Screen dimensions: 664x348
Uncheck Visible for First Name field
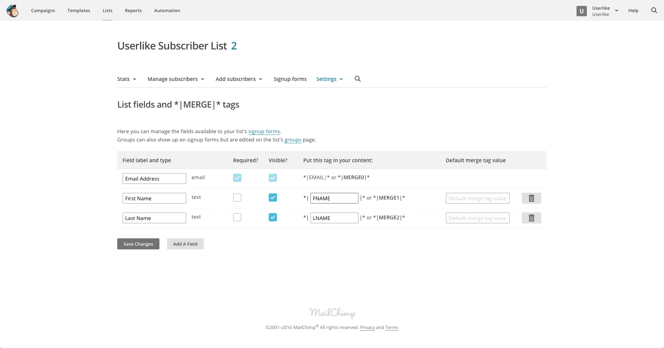point(273,198)
